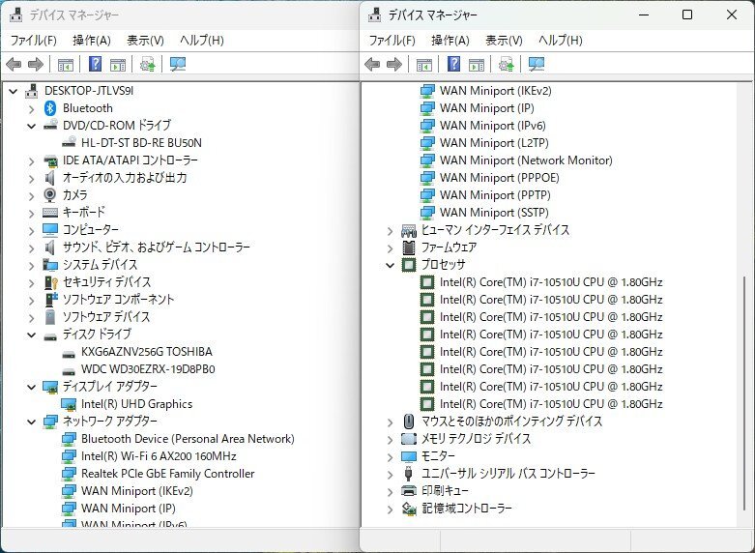Click the Intel(R) UHD Graphics adapter icon
The height and width of the screenshot is (553, 755).
click(x=69, y=404)
